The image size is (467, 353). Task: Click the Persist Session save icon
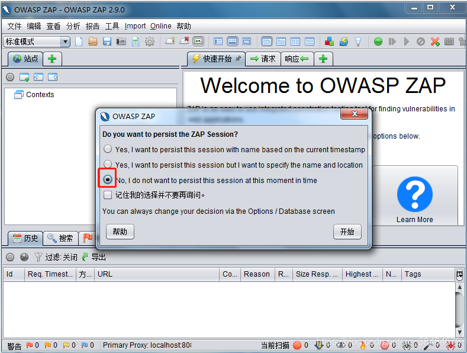pos(107,41)
